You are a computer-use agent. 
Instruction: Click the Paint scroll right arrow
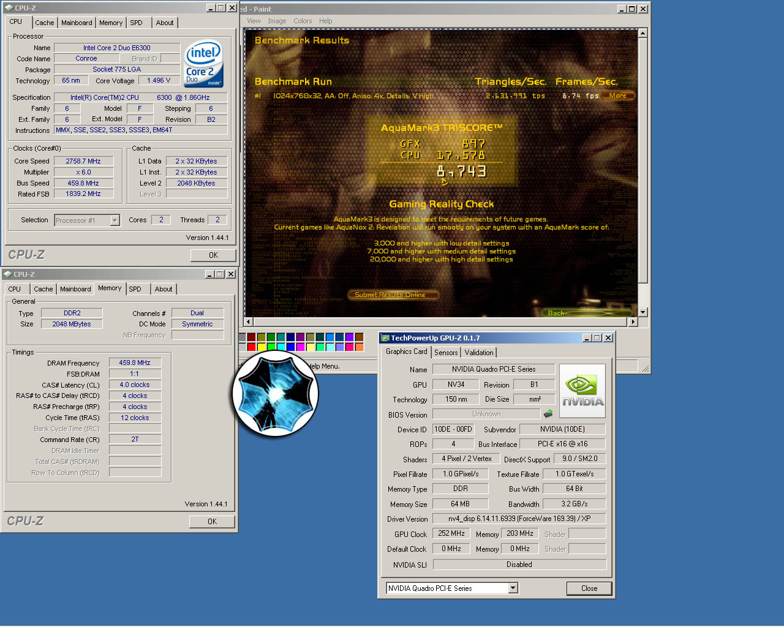pyautogui.click(x=633, y=321)
